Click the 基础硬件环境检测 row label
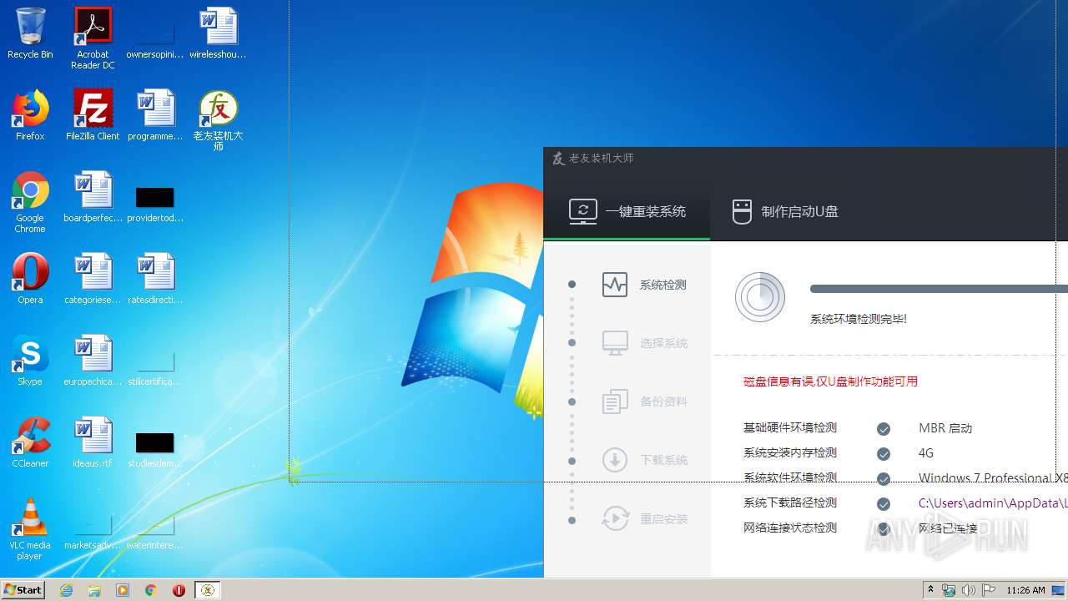 789,427
